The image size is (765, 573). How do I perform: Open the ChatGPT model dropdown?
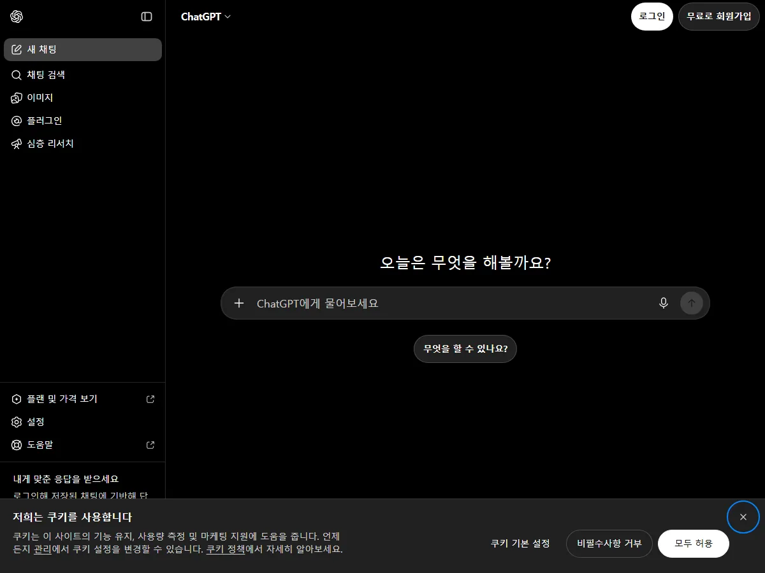point(206,17)
